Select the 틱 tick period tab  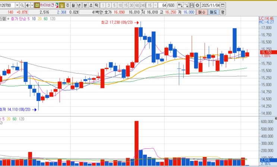click(97, 6)
